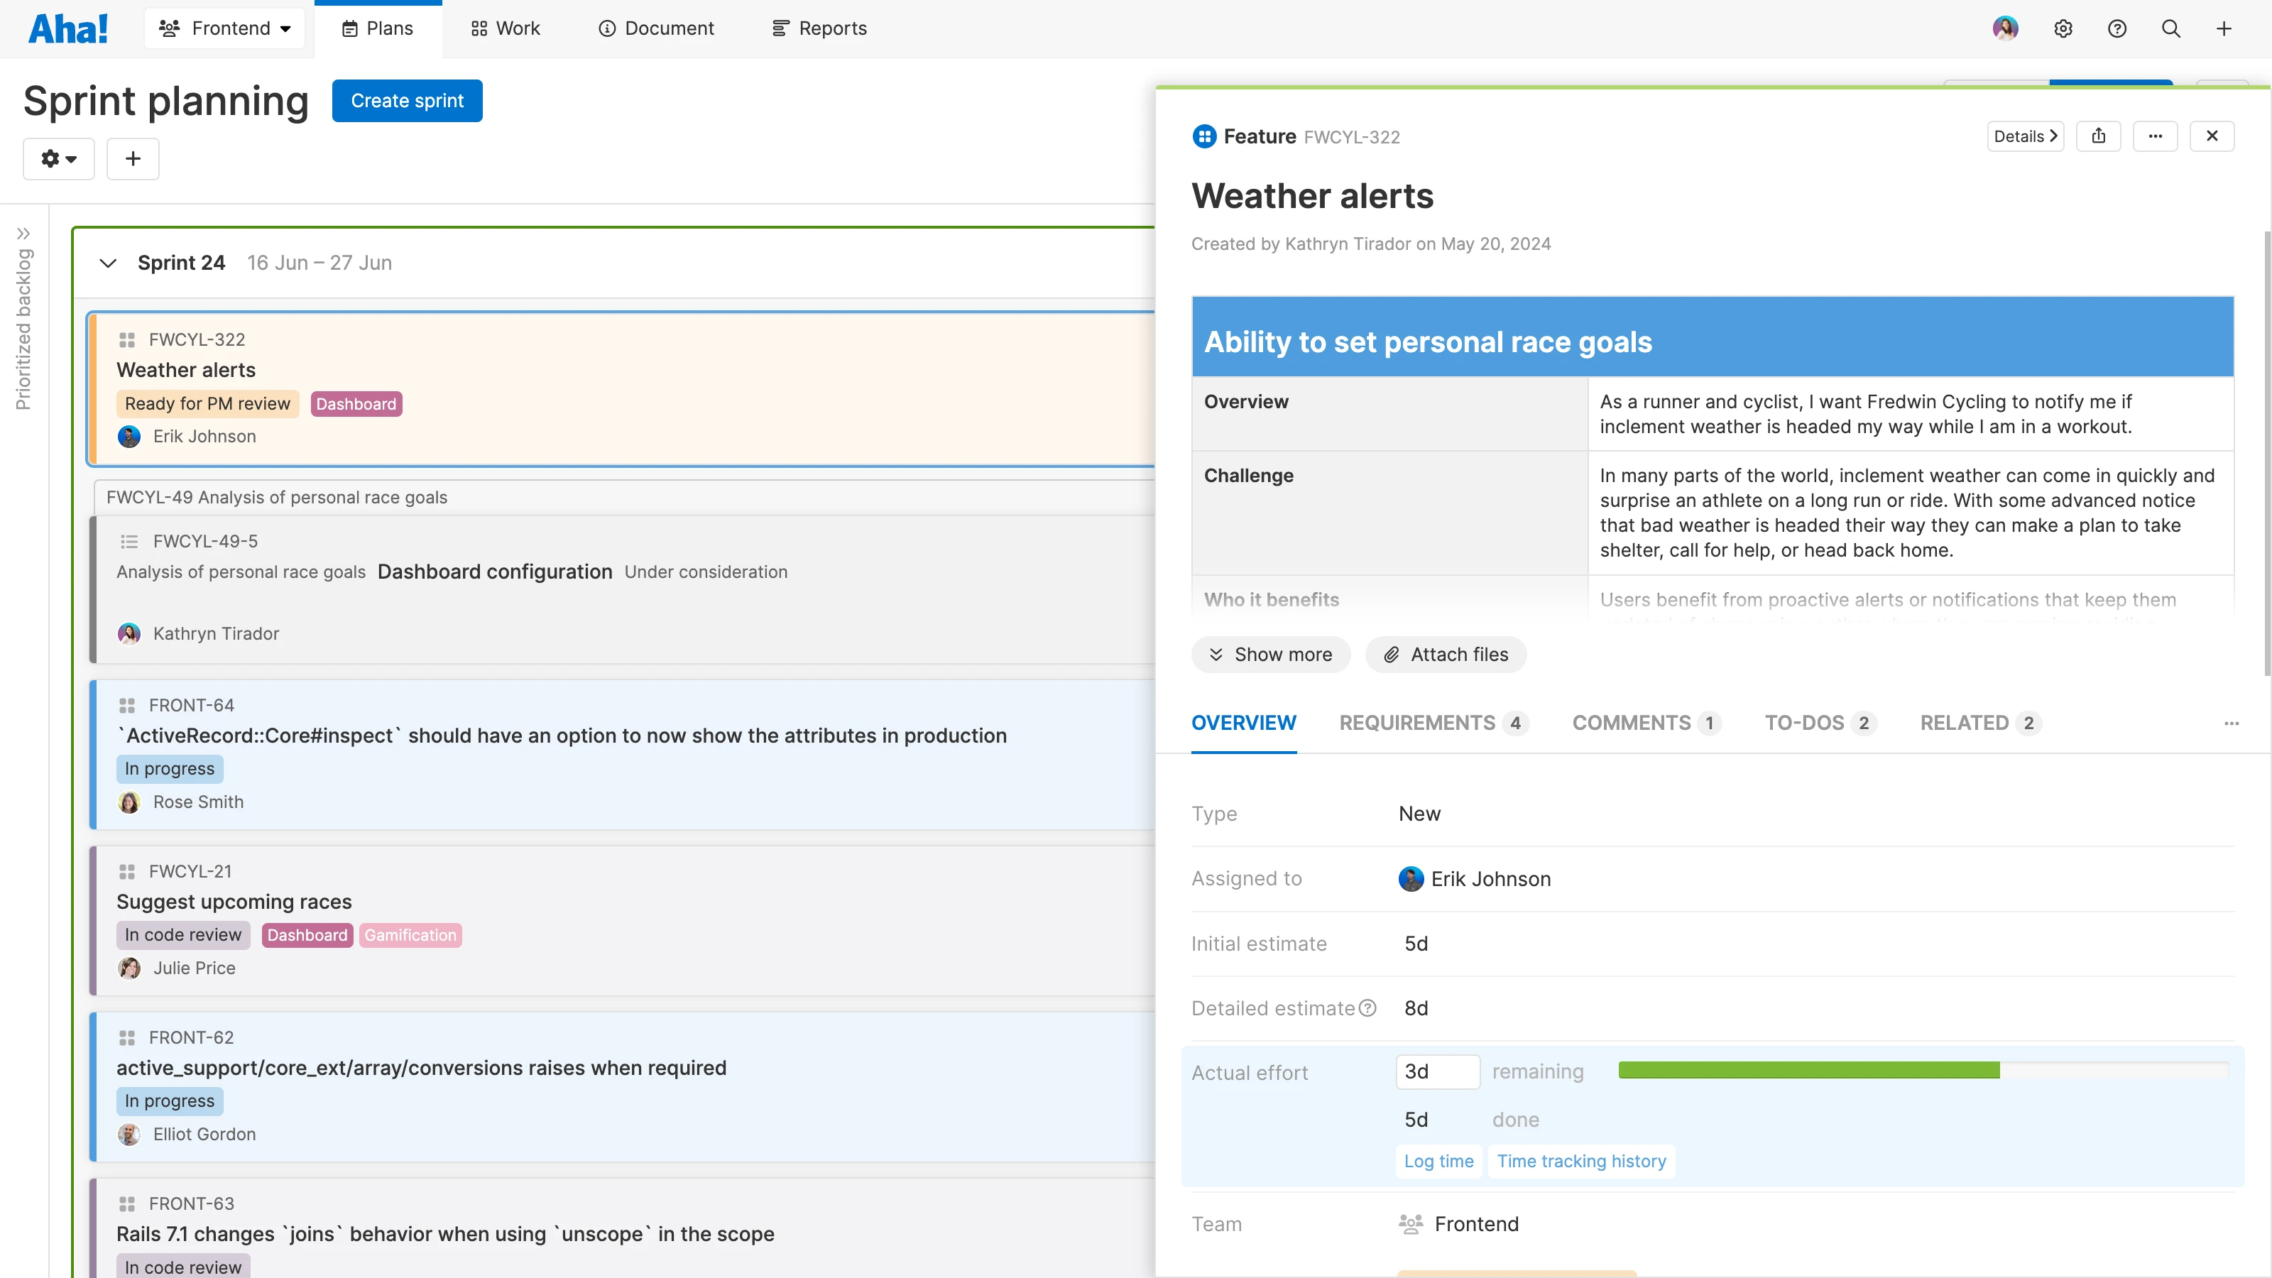Add a new item with plus button
Image resolution: width=2272 pixels, height=1278 pixels.
point(132,159)
